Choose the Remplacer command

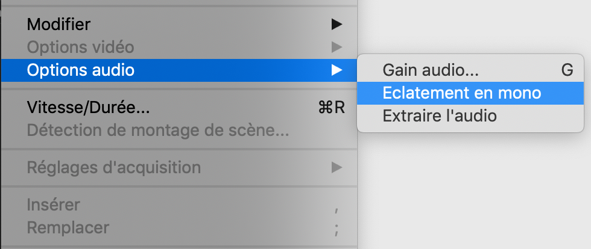click(68, 228)
